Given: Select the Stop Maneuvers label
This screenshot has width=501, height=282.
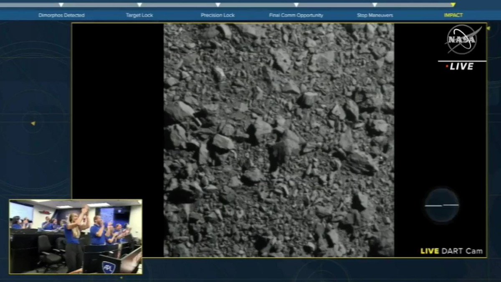Looking at the screenshot, I should (374, 15).
